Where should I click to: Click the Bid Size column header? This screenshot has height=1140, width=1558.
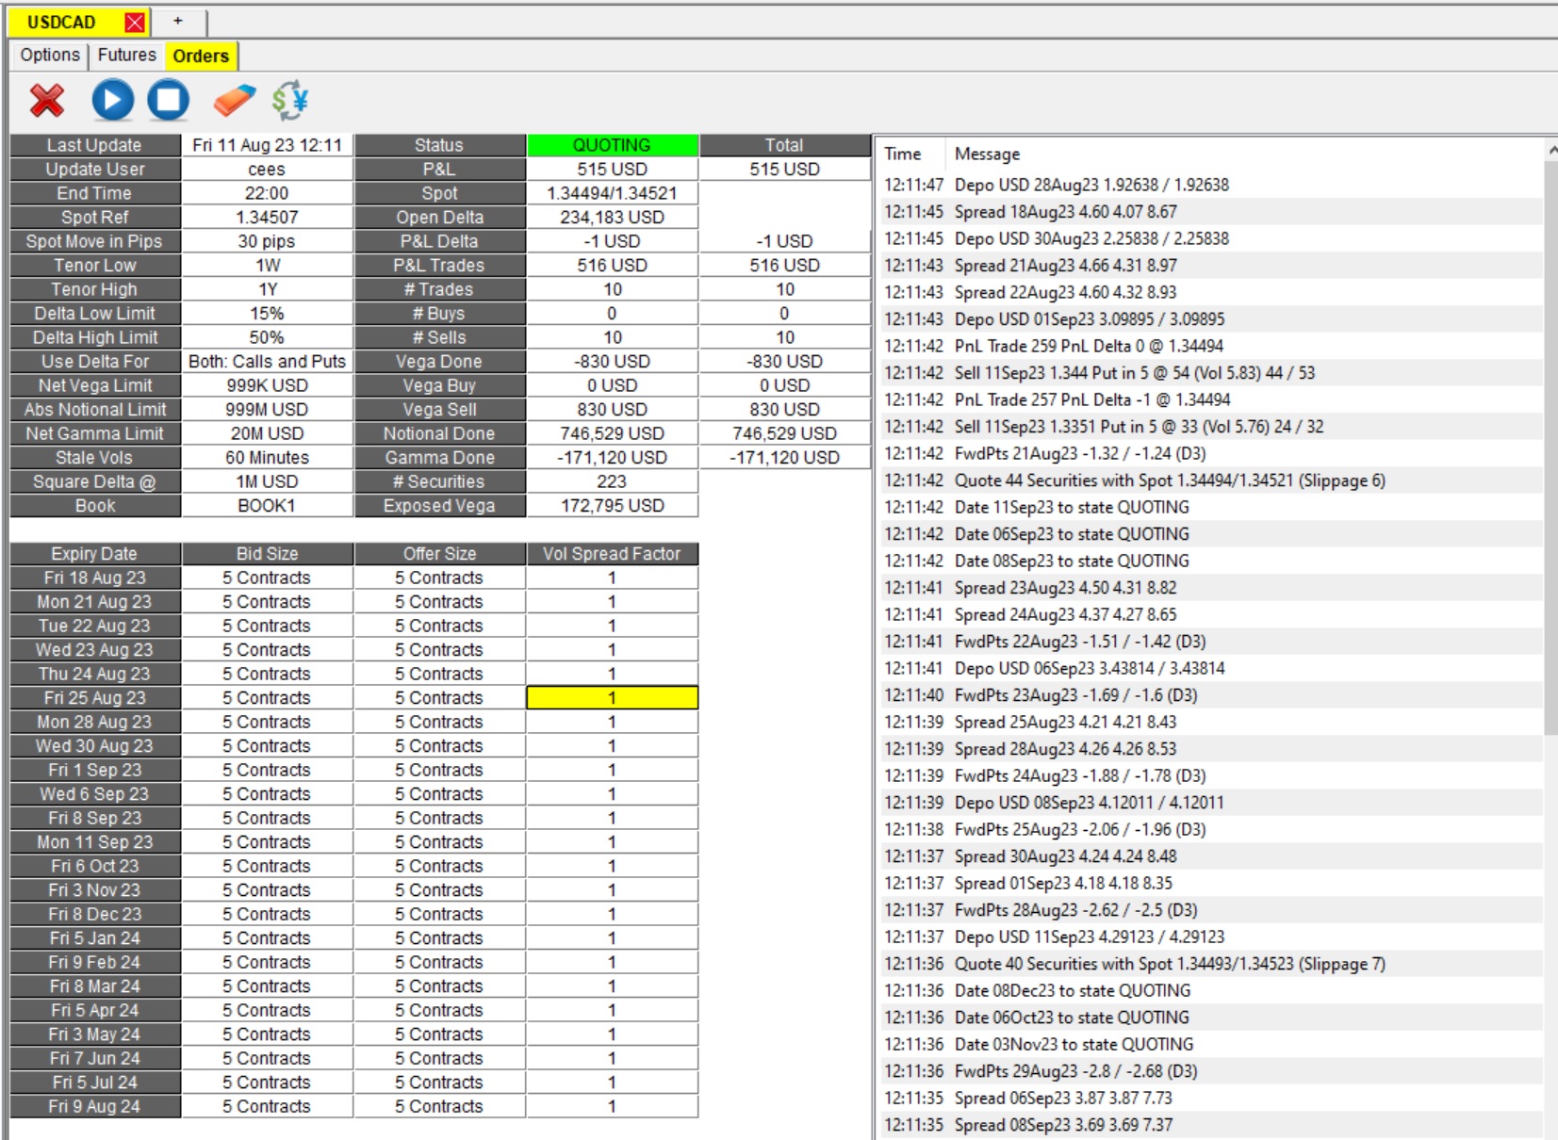267,554
